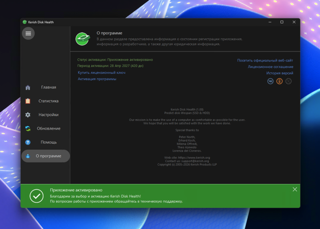Close the Kerish Disk Health window
Viewport: 320px width, 229px height.
(294, 22)
